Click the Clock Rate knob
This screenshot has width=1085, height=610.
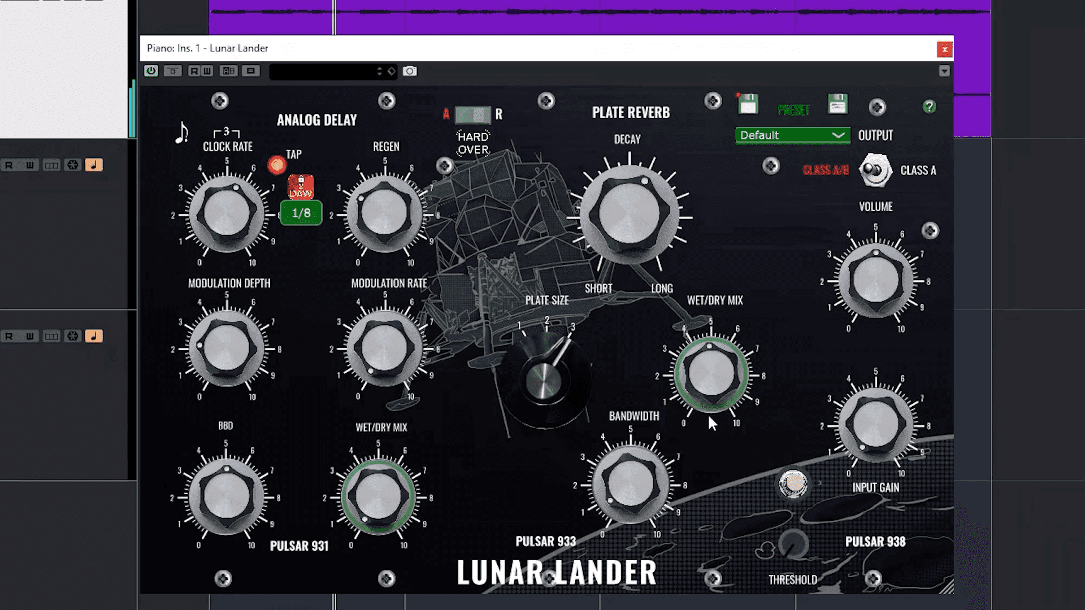(227, 214)
